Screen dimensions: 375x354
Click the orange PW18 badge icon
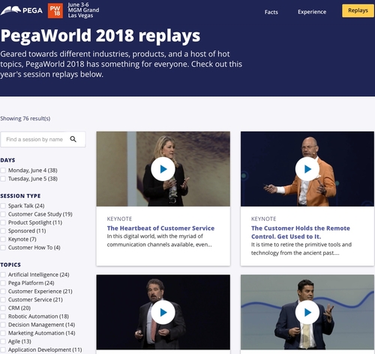[55, 11]
